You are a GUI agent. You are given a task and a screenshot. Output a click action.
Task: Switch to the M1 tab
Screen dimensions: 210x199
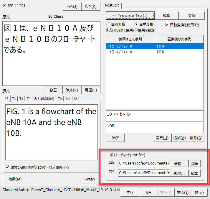[68, 98]
